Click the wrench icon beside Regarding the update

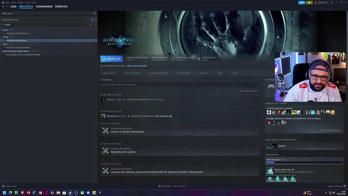pyautogui.click(x=105, y=151)
